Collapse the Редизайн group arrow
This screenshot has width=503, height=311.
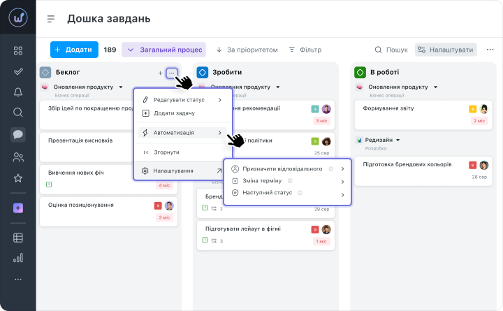[x=398, y=140]
